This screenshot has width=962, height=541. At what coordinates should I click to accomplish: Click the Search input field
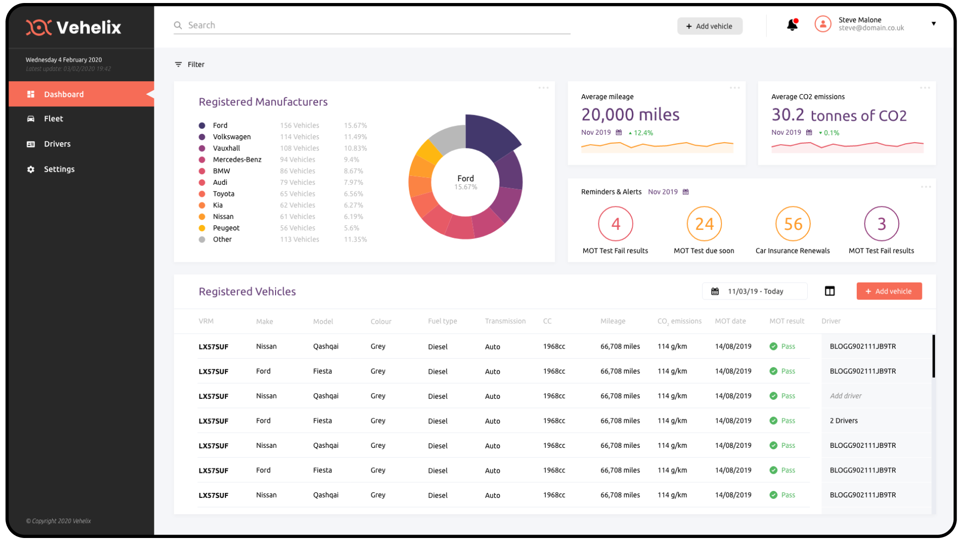[x=372, y=25]
